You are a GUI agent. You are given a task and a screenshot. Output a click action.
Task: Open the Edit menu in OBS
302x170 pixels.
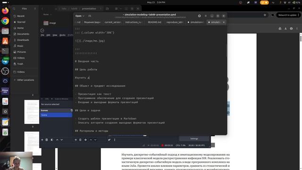(x=48, y=35)
